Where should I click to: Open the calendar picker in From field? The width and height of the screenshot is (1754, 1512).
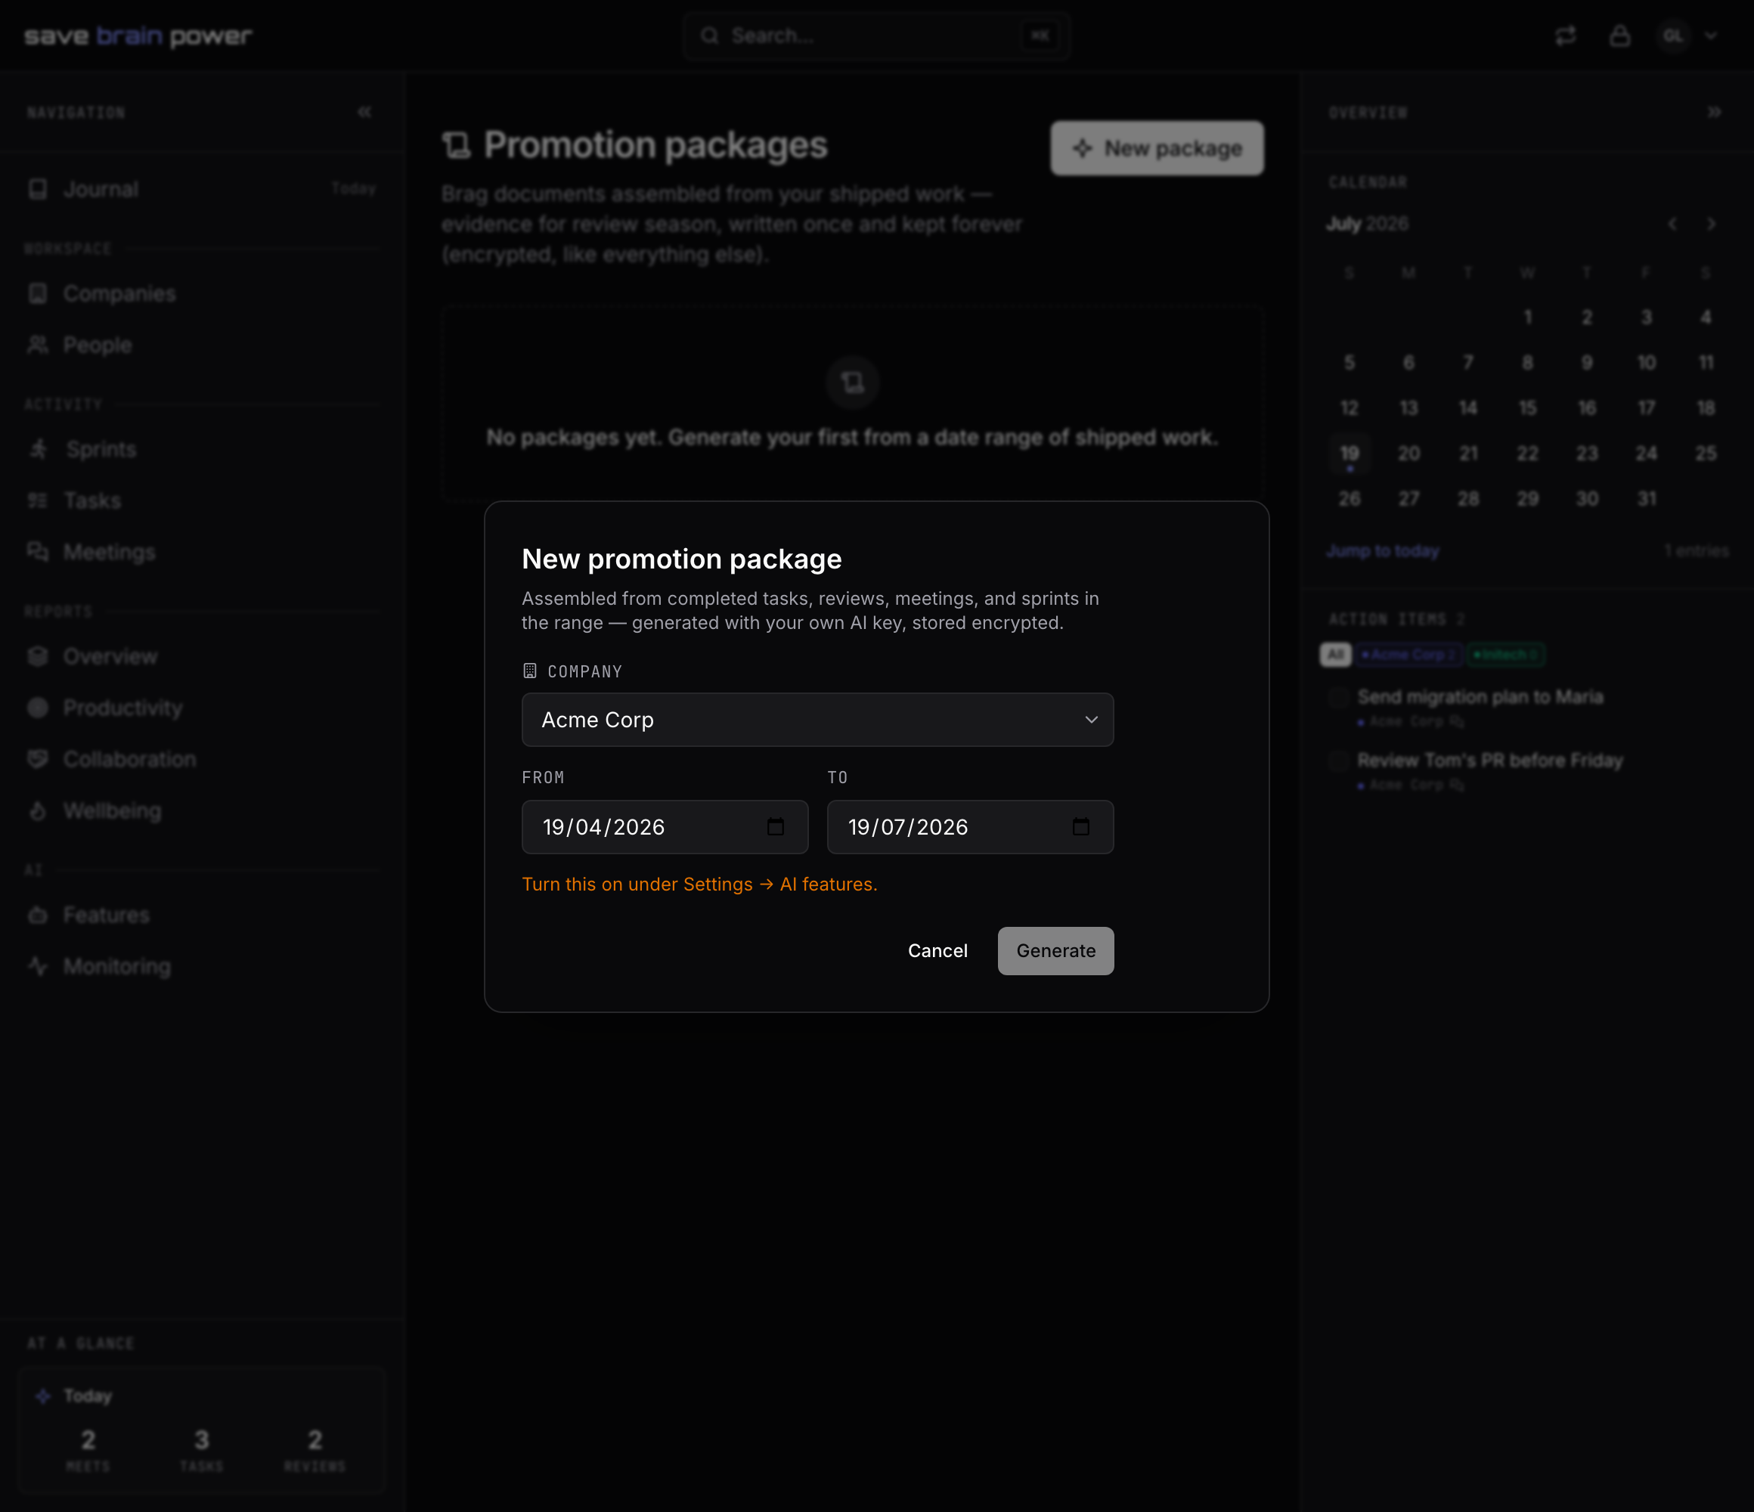point(775,827)
